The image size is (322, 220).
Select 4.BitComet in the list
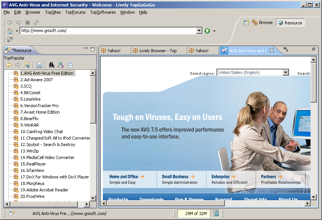pos(30,93)
